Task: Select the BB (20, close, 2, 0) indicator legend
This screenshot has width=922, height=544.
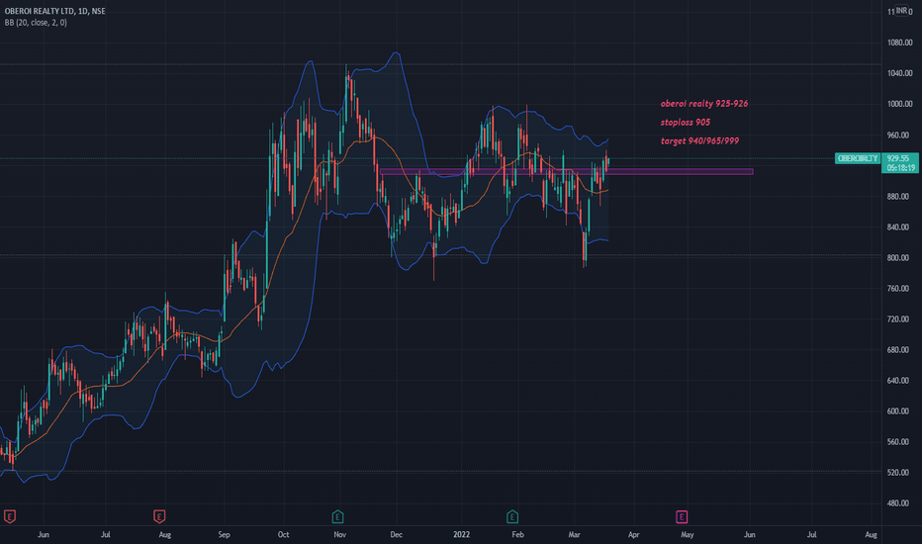Action: pyautogui.click(x=36, y=23)
